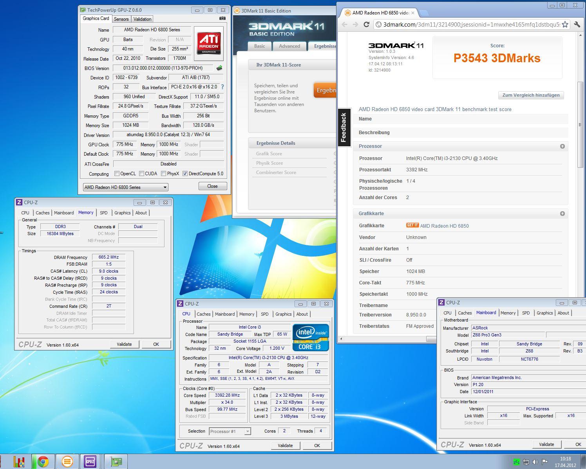Click the Grafik Score row in 3DMark
586x469 pixels.
coord(289,154)
